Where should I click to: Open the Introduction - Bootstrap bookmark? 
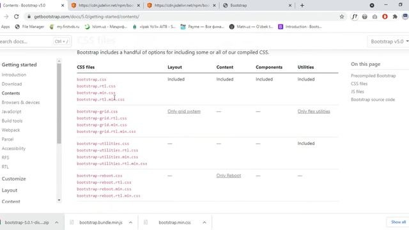point(300,27)
